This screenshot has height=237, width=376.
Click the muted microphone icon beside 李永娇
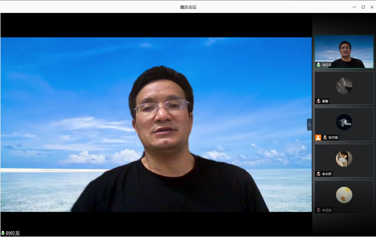(x=318, y=174)
